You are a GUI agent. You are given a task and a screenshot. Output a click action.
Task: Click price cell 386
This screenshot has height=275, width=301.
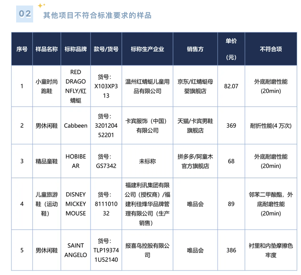coord(231,250)
